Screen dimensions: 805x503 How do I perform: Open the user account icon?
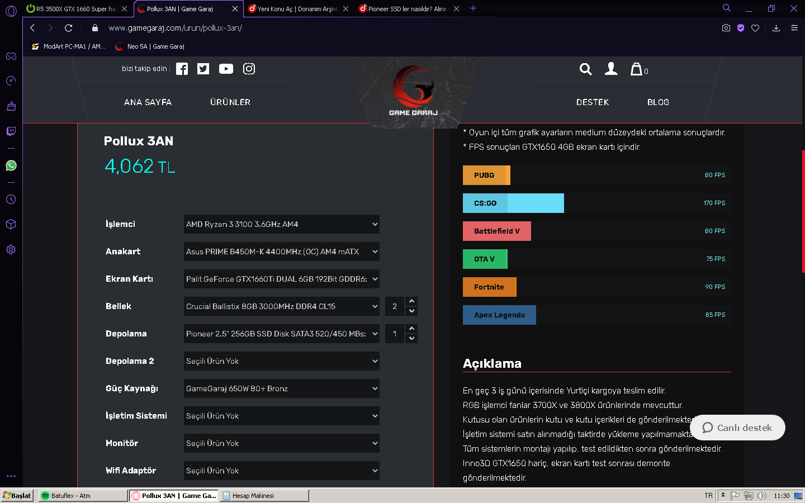[611, 69]
